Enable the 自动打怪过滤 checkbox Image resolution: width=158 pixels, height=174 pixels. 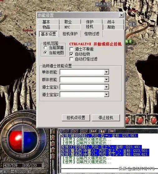pos(71,59)
